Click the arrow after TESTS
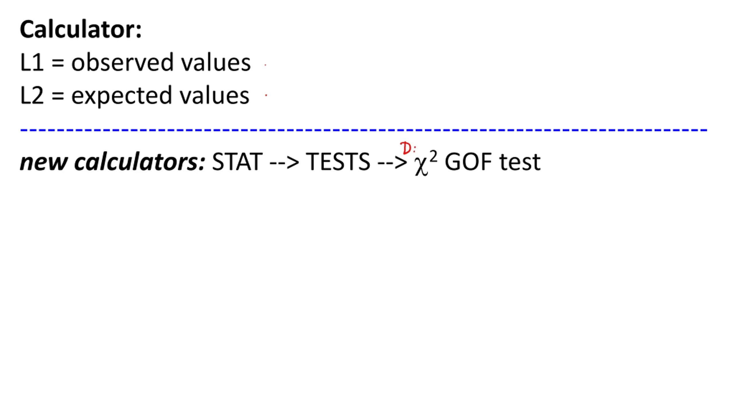The image size is (735, 413). pyautogui.click(x=392, y=162)
